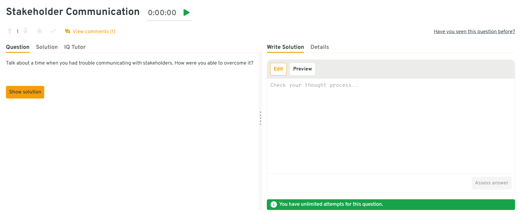Select the Write Solution tab

coord(285,47)
